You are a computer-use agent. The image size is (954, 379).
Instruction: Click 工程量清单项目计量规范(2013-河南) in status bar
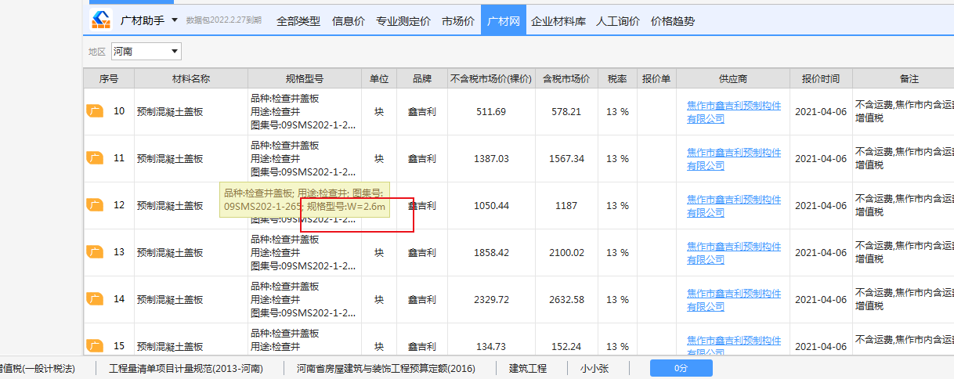click(186, 368)
